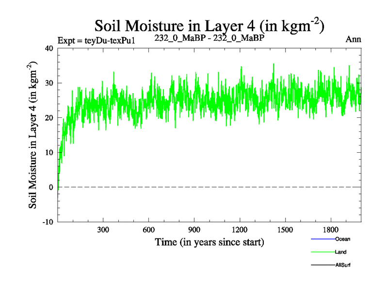Click the -10 tick label on y-axis

(48, 222)
